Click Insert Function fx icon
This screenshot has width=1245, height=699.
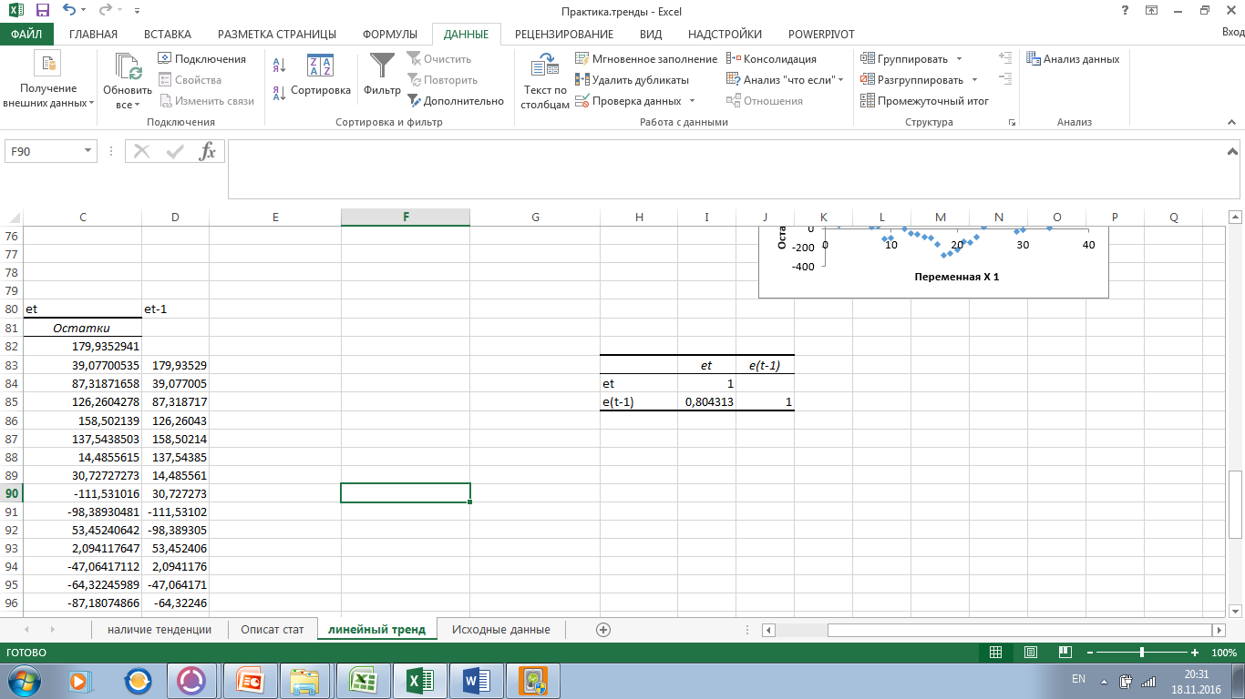[x=208, y=151]
